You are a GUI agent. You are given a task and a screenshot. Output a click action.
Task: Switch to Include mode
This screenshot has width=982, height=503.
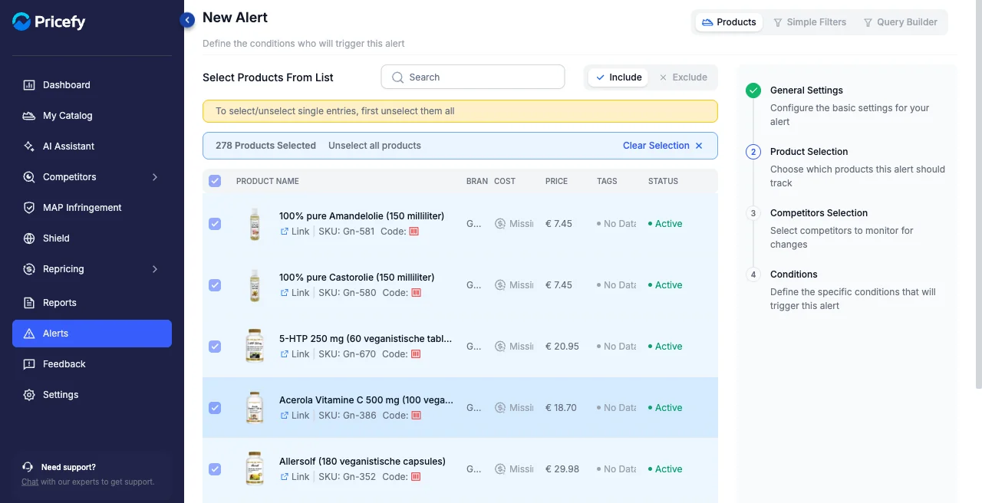tap(618, 77)
